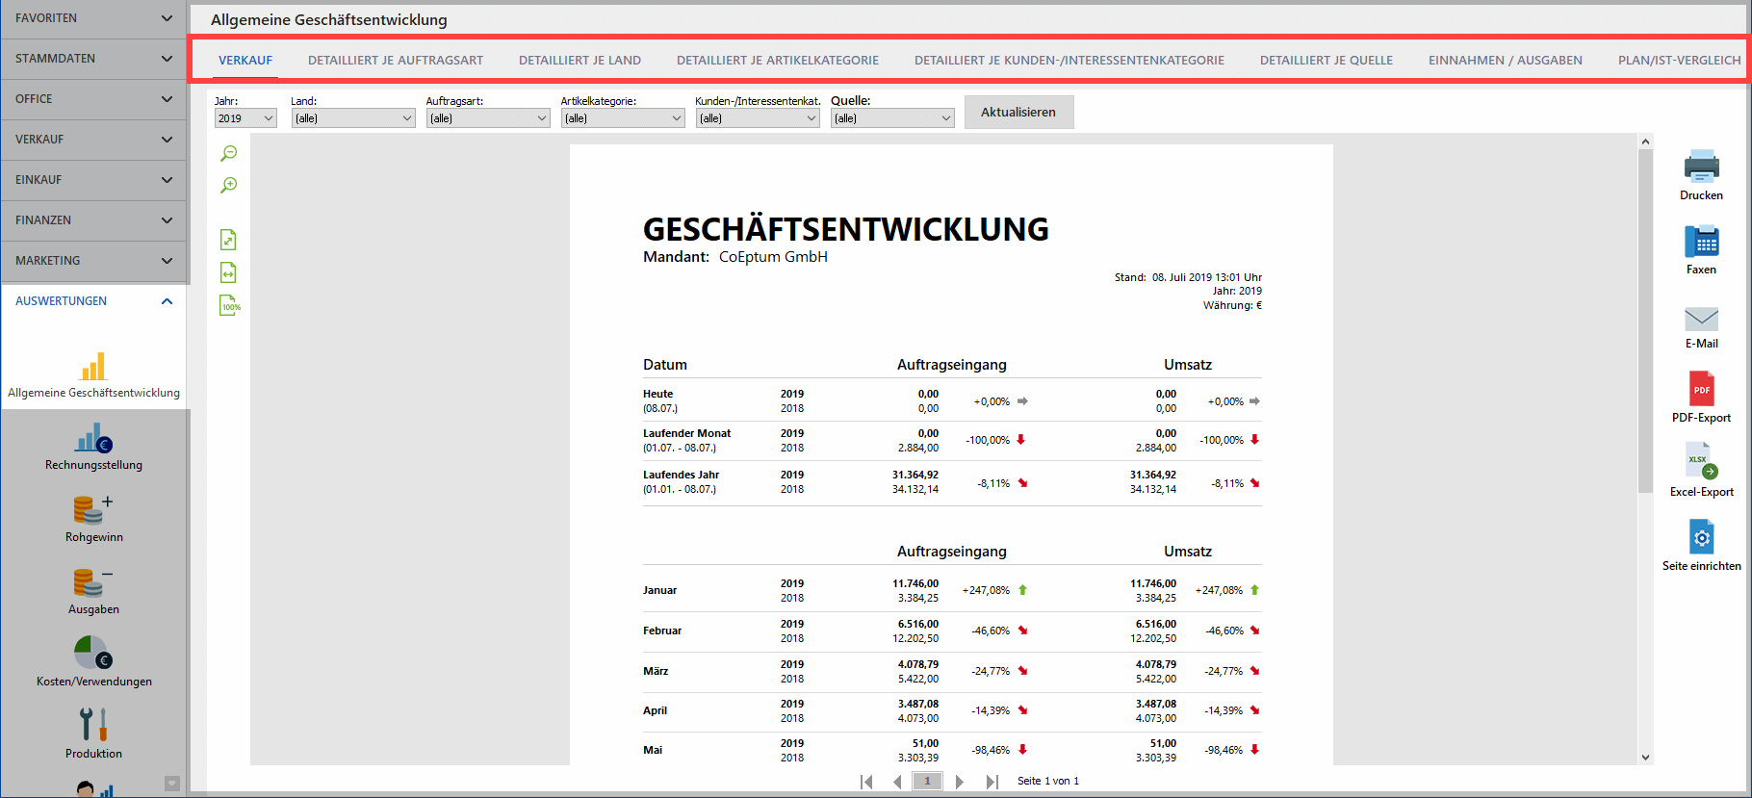Export the report with PDF-Export
This screenshot has height=798, width=1752.
click(x=1701, y=398)
